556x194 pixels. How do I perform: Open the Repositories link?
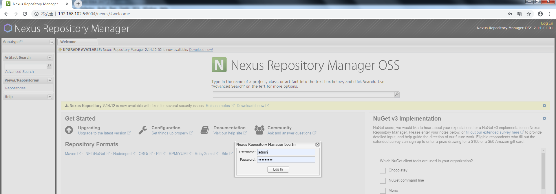[x=15, y=88]
